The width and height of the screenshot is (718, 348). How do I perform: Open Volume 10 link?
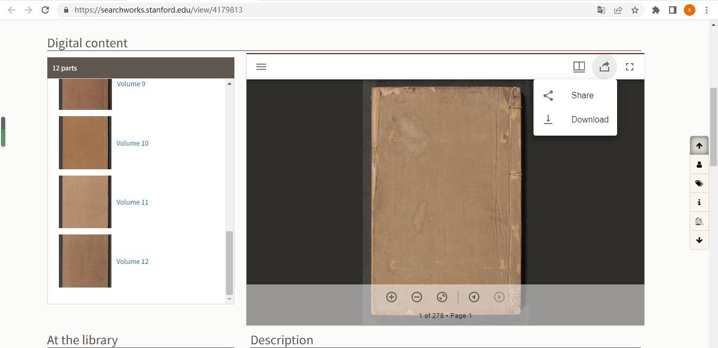pyautogui.click(x=132, y=143)
